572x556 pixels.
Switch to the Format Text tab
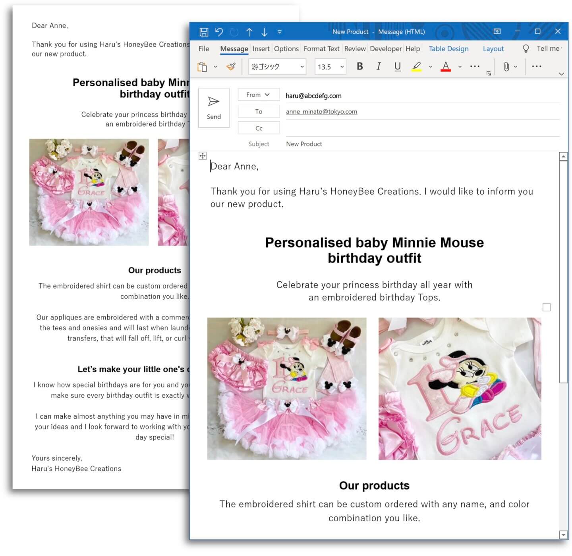(x=321, y=48)
